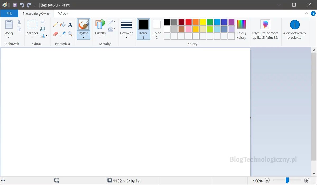This screenshot has height=185, width=317.
Task: Pick the purple color swatch
Action: tap(231, 22)
